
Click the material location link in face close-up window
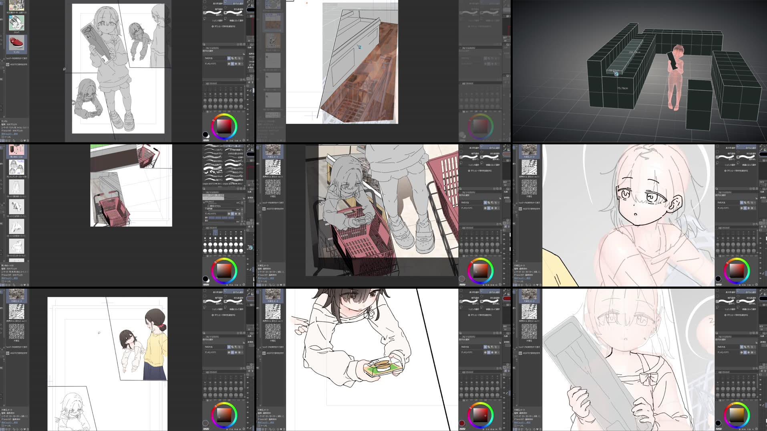[522, 278]
